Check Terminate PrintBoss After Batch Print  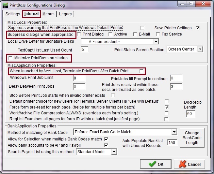point(141,71)
